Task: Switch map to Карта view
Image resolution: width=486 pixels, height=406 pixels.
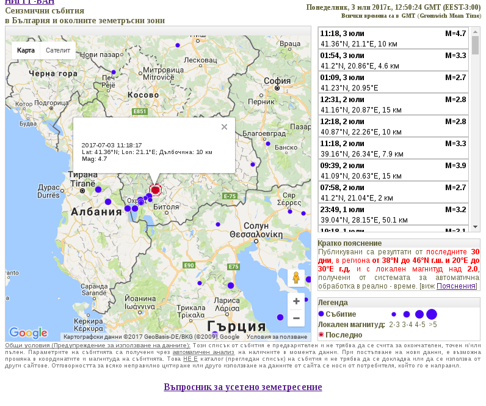Action: pos(26,50)
